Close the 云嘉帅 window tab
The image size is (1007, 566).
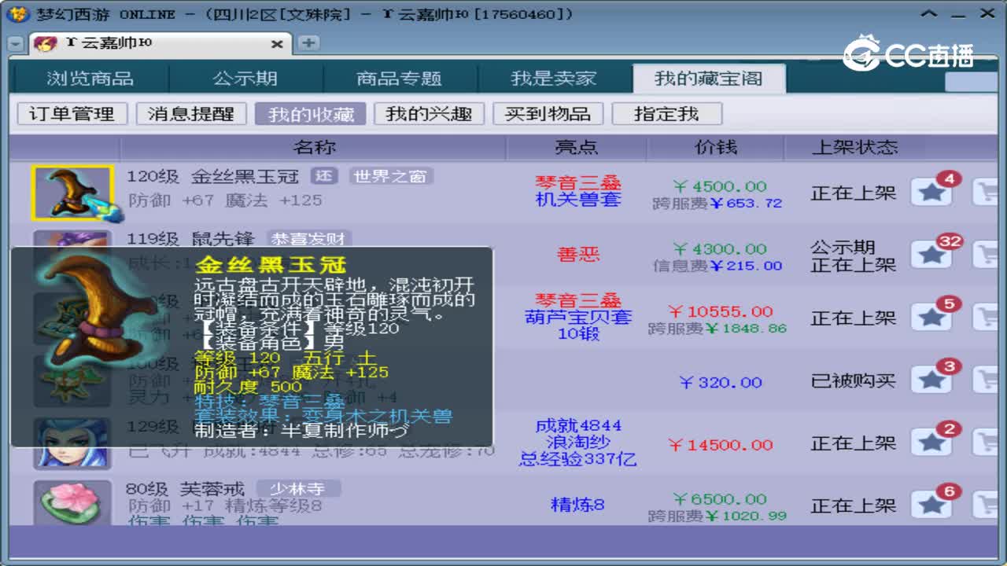coord(277,44)
